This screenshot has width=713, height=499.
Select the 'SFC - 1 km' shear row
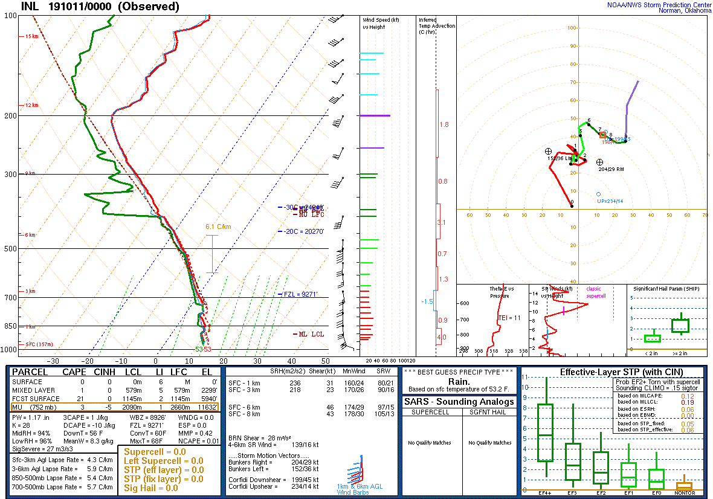[x=311, y=383]
